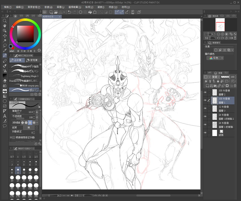
Task: Open the 圖層(L) menu
Action: [60, 7]
